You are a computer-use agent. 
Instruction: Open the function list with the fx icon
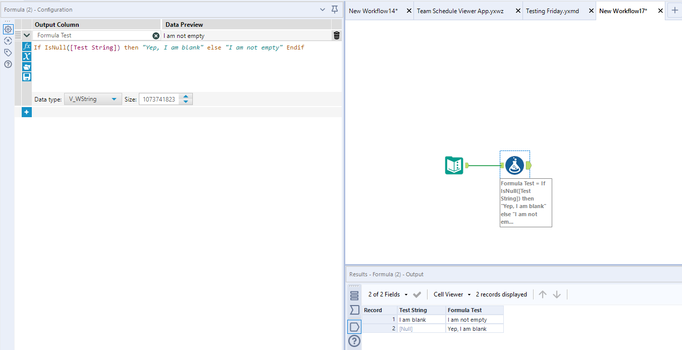(x=27, y=46)
